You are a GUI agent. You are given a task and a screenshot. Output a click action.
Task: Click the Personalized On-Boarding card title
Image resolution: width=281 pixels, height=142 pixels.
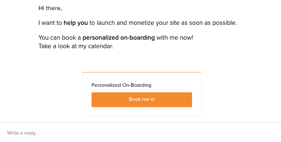(x=121, y=85)
